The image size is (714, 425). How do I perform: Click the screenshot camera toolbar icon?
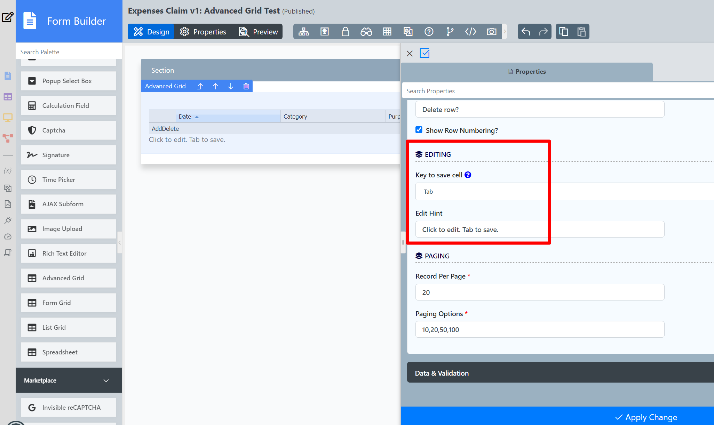[491, 32]
